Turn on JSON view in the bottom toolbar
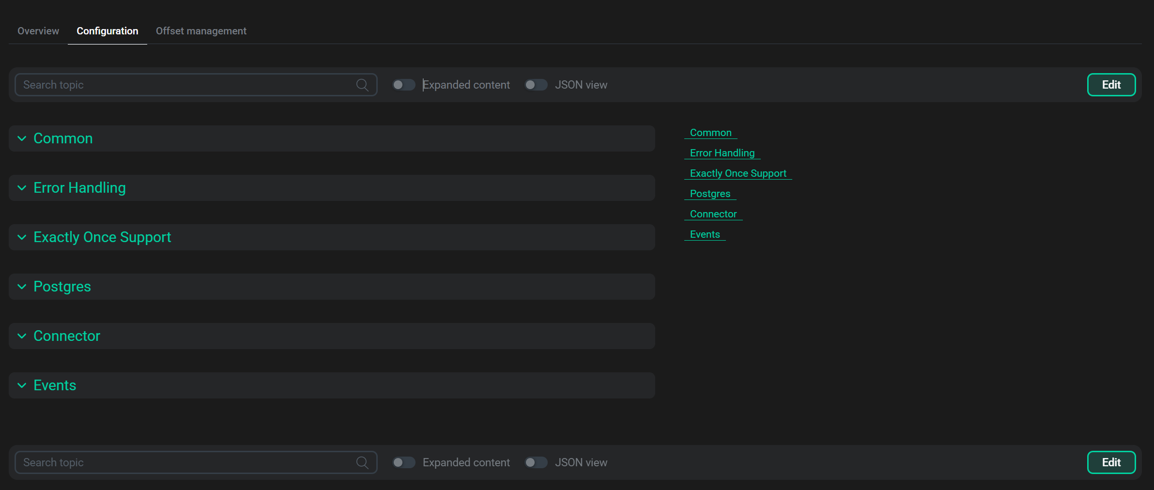The image size is (1154, 490). (536, 462)
